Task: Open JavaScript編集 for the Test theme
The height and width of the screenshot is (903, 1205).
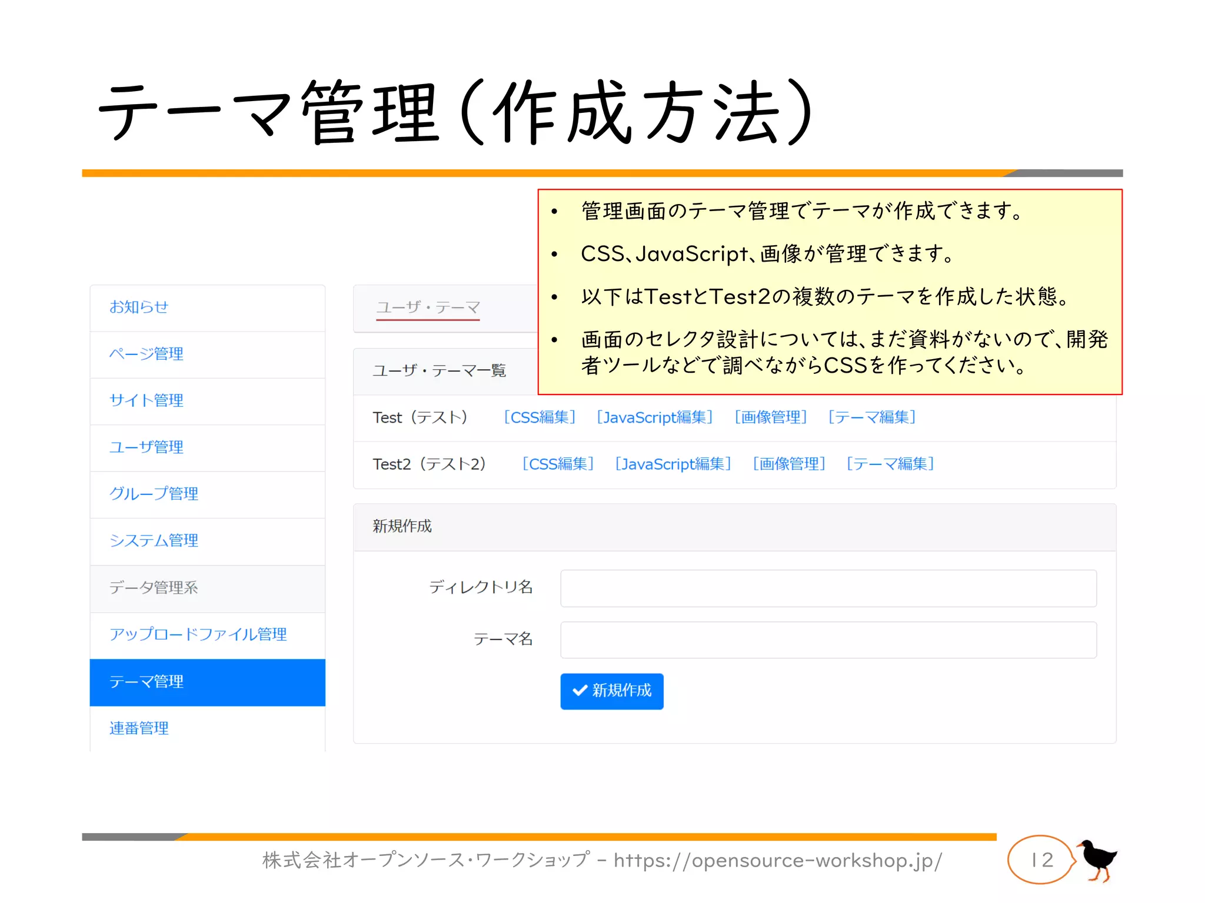Action: pyautogui.click(x=654, y=417)
